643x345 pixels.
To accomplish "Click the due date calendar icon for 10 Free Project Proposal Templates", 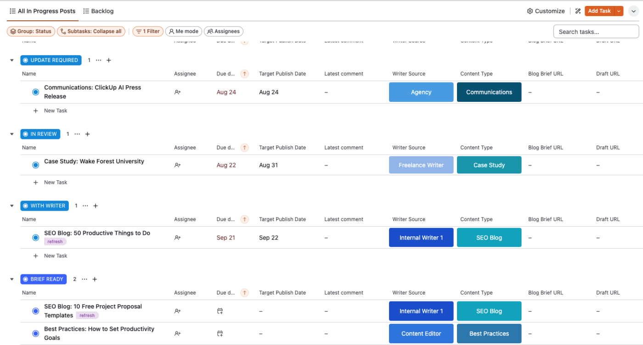I will pyautogui.click(x=220, y=311).
